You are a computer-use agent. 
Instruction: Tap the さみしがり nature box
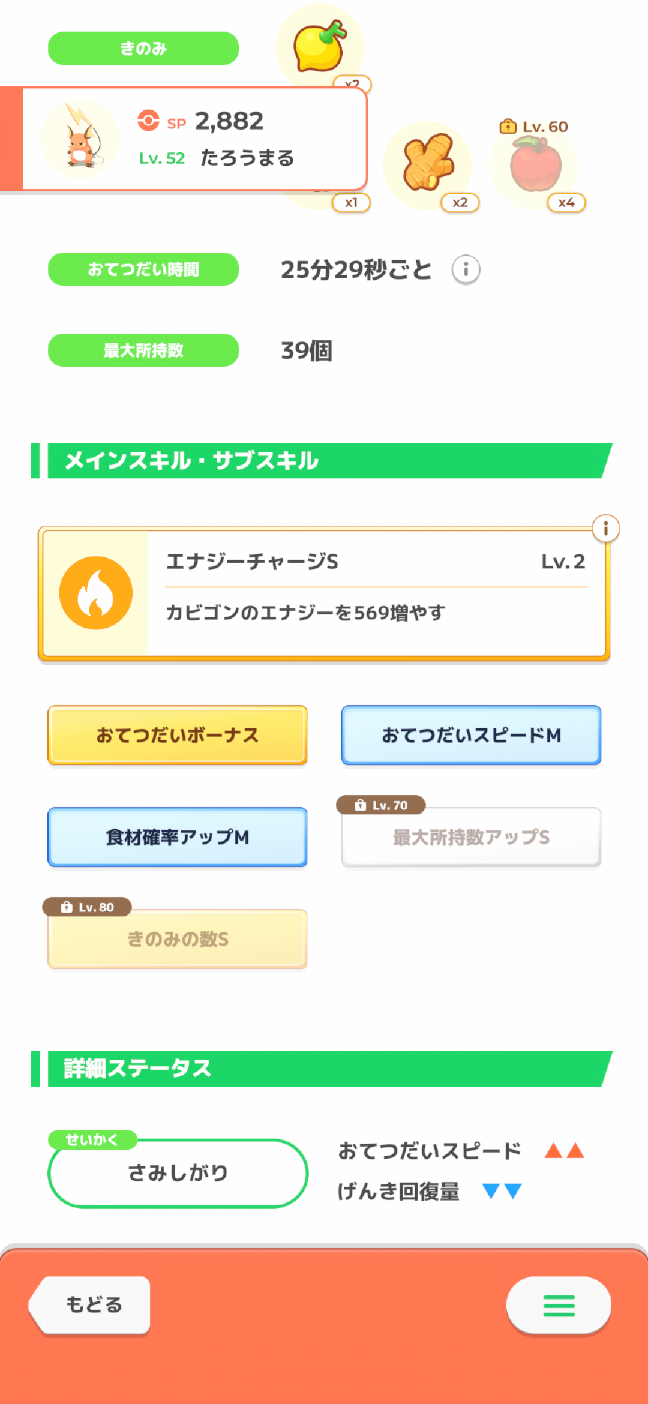pyautogui.click(x=178, y=1173)
